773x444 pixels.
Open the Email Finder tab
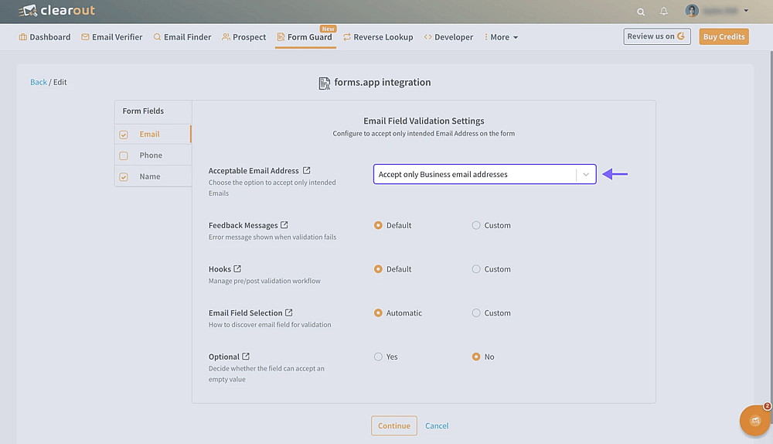tap(182, 37)
